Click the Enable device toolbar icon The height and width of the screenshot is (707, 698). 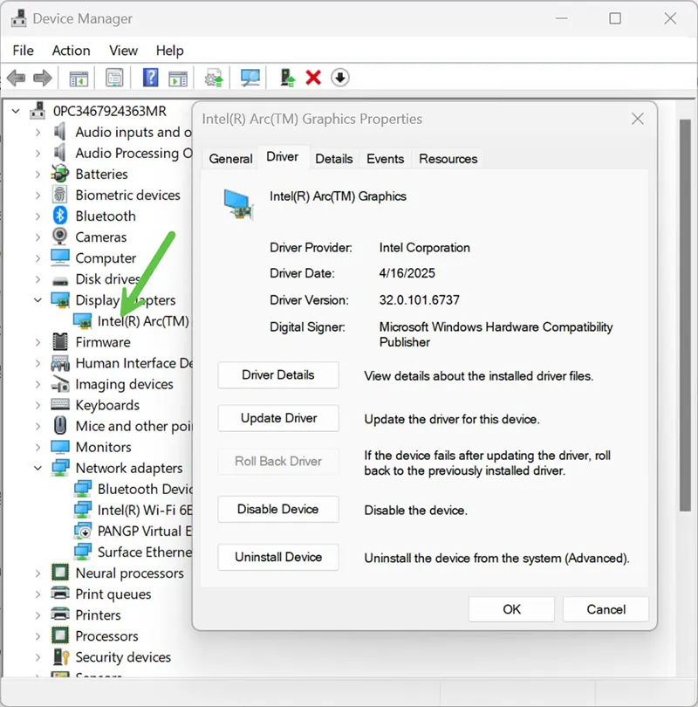287,78
